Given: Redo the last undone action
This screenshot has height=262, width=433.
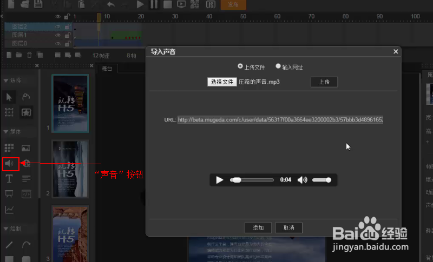Looking at the screenshot, I should (125, 4).
